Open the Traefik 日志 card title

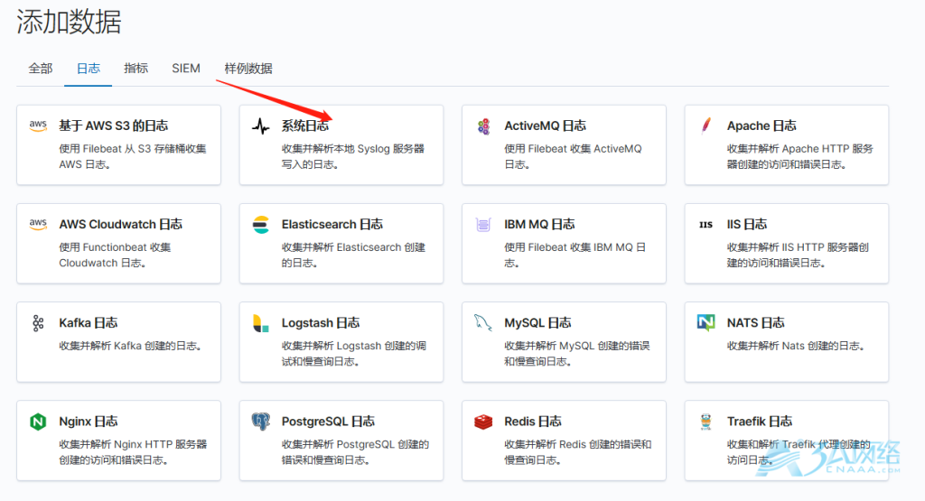pyautogui.click(x=760, y=421)
